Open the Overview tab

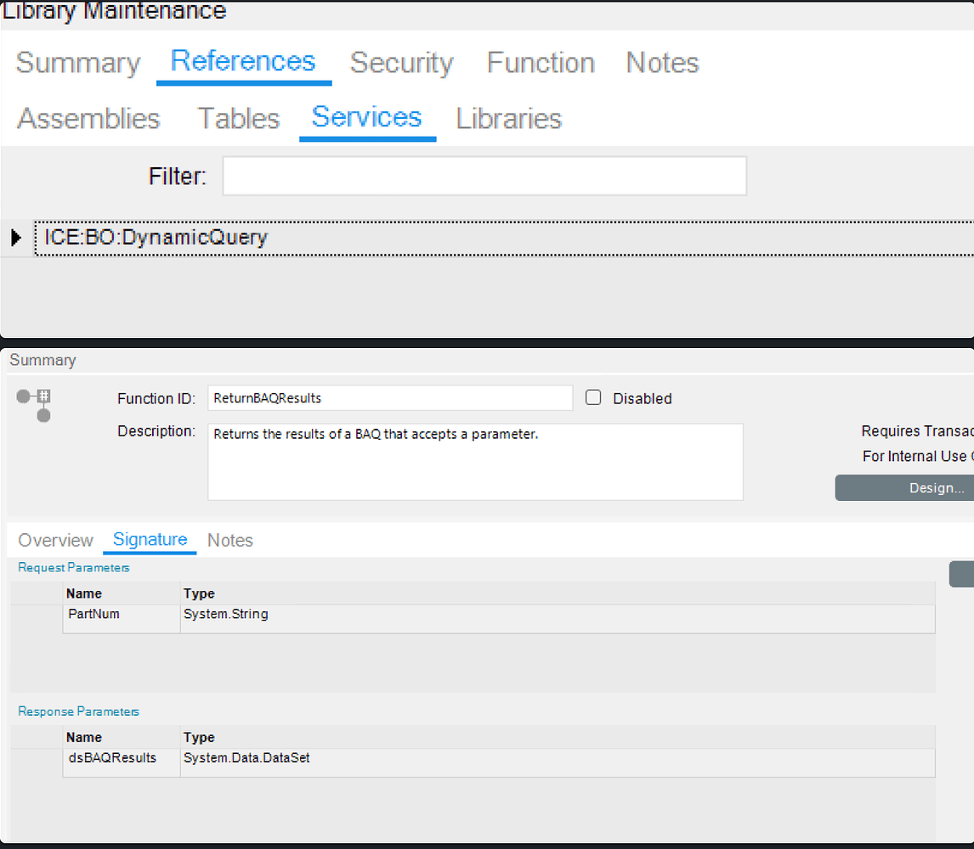tap(55, 540)
